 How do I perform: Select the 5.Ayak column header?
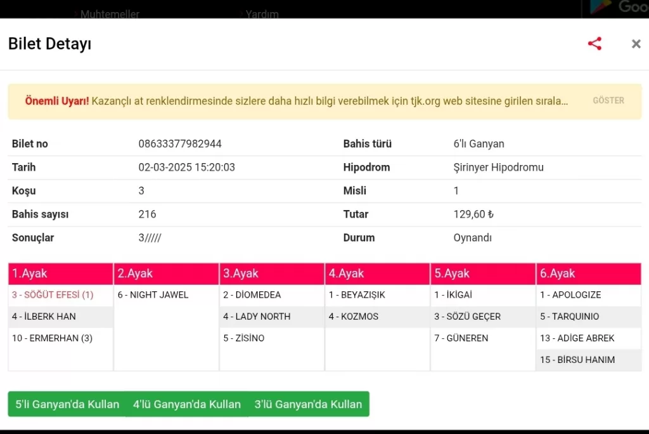pos(483,273)
